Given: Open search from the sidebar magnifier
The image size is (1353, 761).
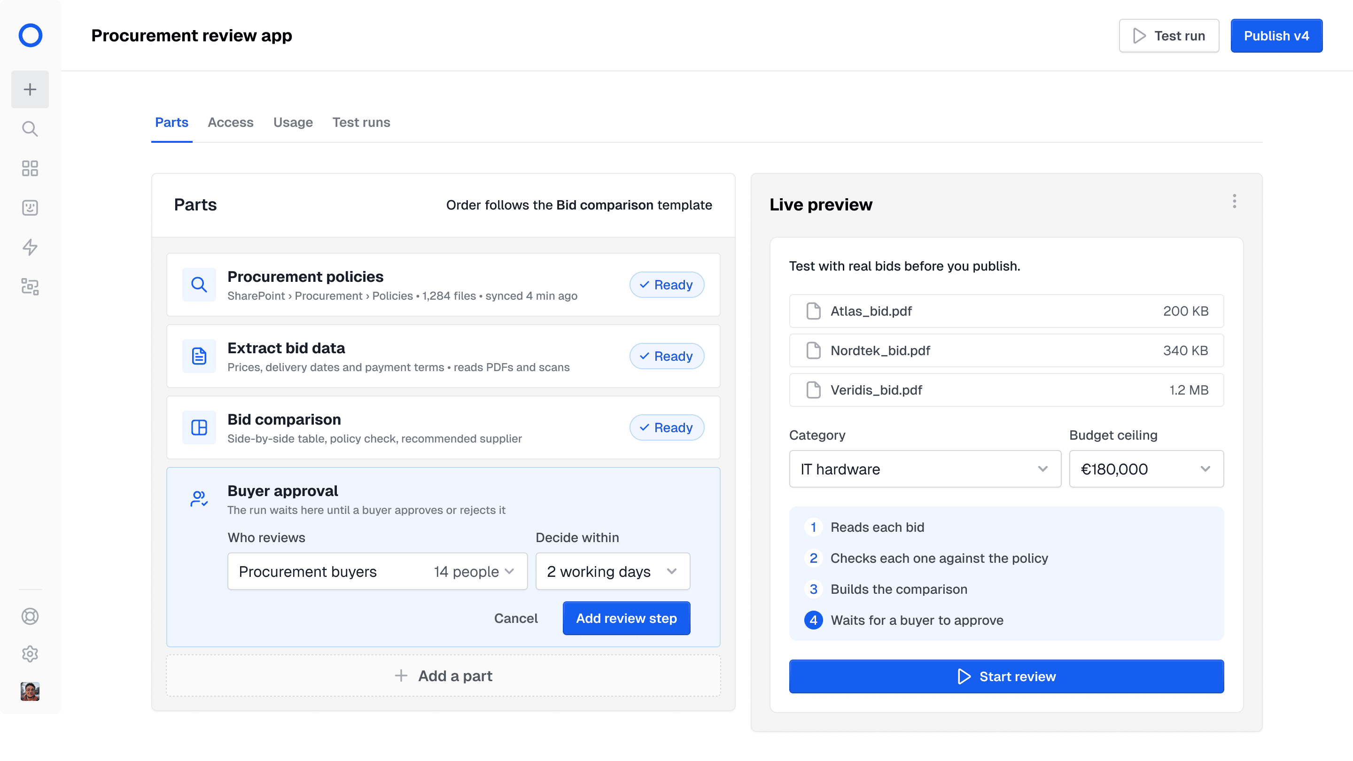Looking at the screenshot, I should 30,129.
